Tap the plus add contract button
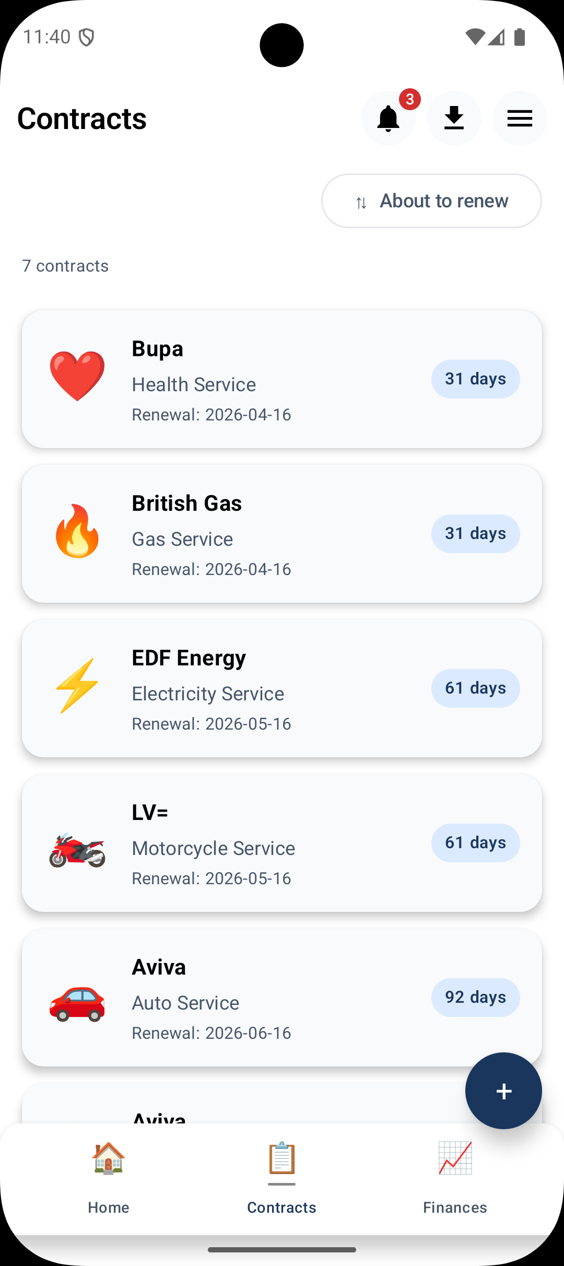This screenshot has width=564, height=1266. point(503,1091)
